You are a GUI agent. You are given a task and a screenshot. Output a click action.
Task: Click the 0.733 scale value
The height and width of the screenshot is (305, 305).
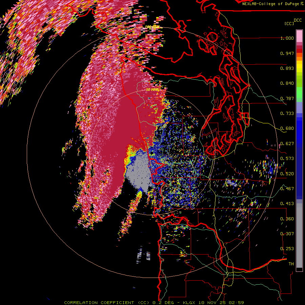[x=287, y=114]
